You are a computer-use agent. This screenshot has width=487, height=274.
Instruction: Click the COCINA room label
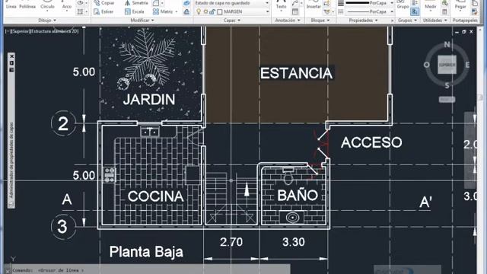[155, 196]
